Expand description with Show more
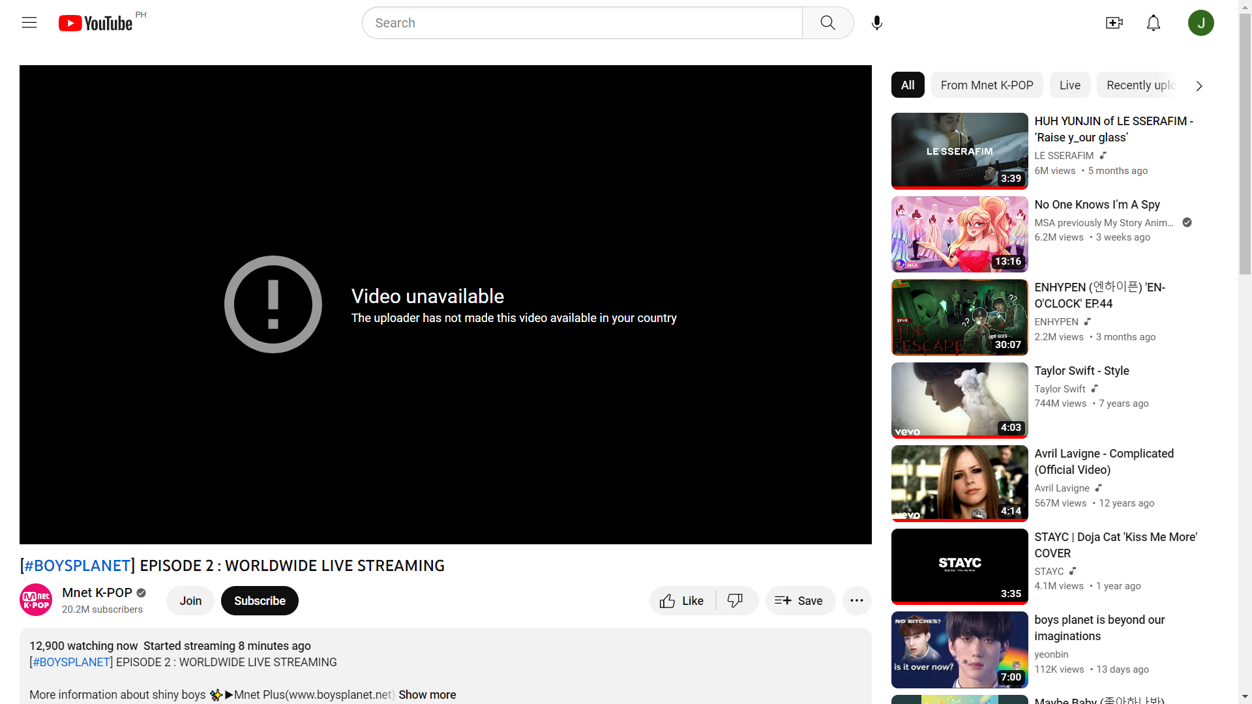1252x704 pixels. (x=427, y=694)
